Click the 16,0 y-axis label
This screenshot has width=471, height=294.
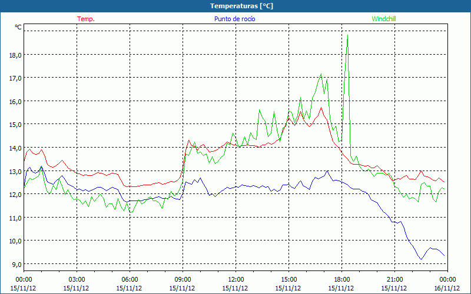point(16,101)
